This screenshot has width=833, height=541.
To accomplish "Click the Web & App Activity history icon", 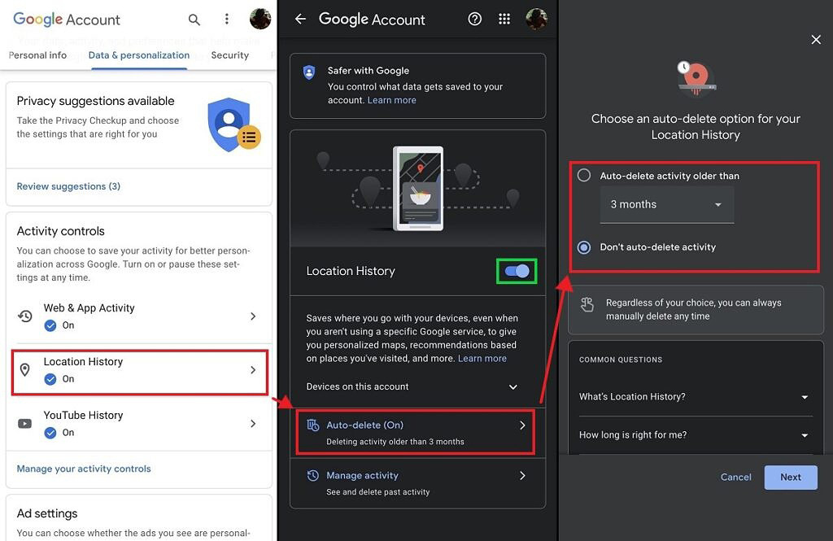I will pos(25,316).
